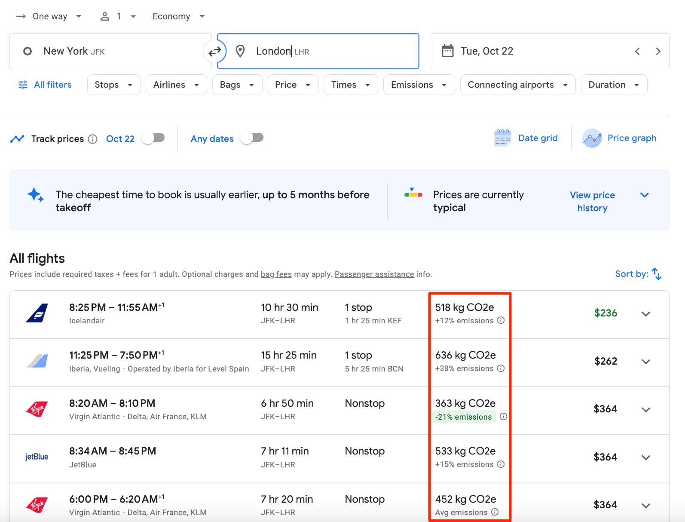Viewport: 685px width, 522px height.
Task: Open info for +38% emissions
Action: click(501, 368)
